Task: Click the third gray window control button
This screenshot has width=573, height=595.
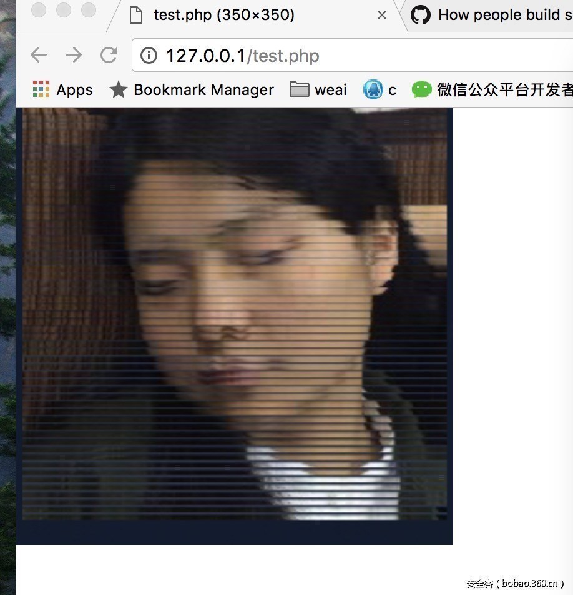Action: point(89,10)
